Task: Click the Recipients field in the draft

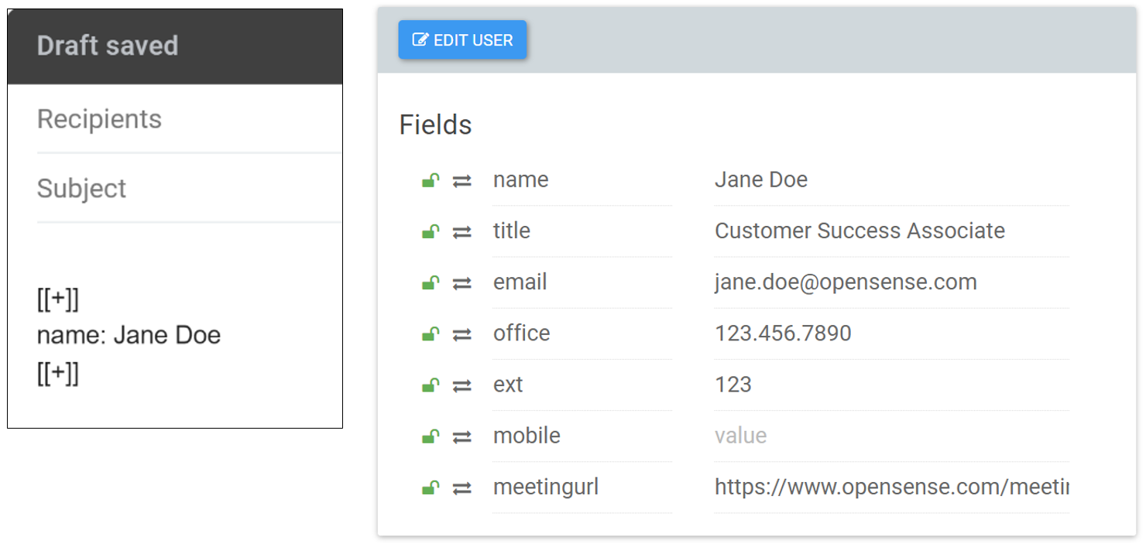Action: [x=190, y=119]
